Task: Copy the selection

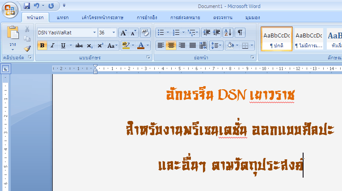Action: click(27, 39)
